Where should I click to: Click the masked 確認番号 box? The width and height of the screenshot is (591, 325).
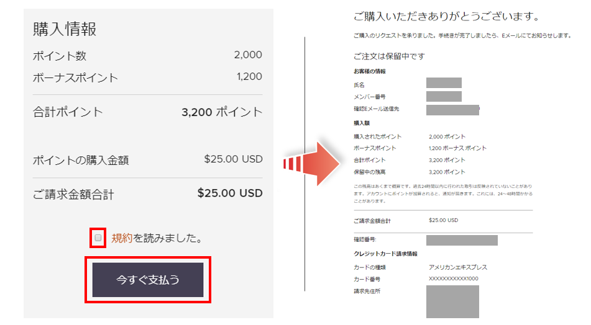coord(462,240)
